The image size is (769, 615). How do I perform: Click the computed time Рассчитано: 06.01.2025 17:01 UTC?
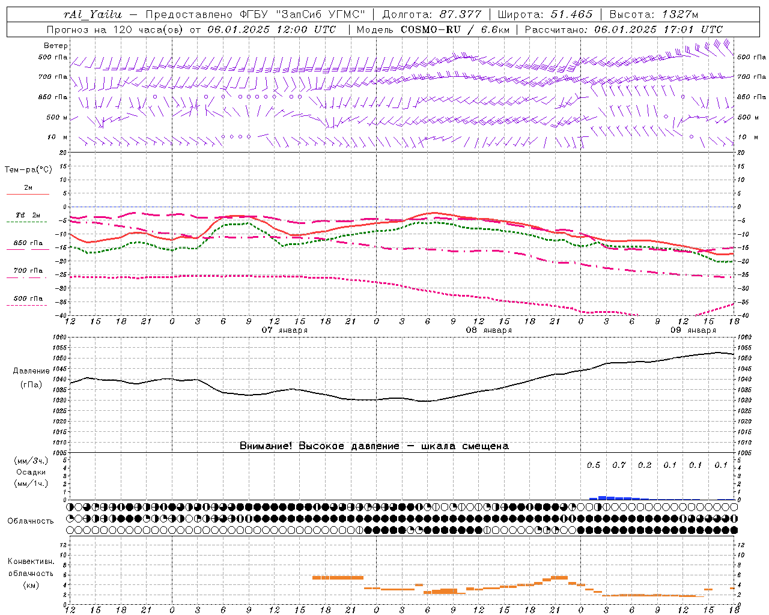click(624, 29)
